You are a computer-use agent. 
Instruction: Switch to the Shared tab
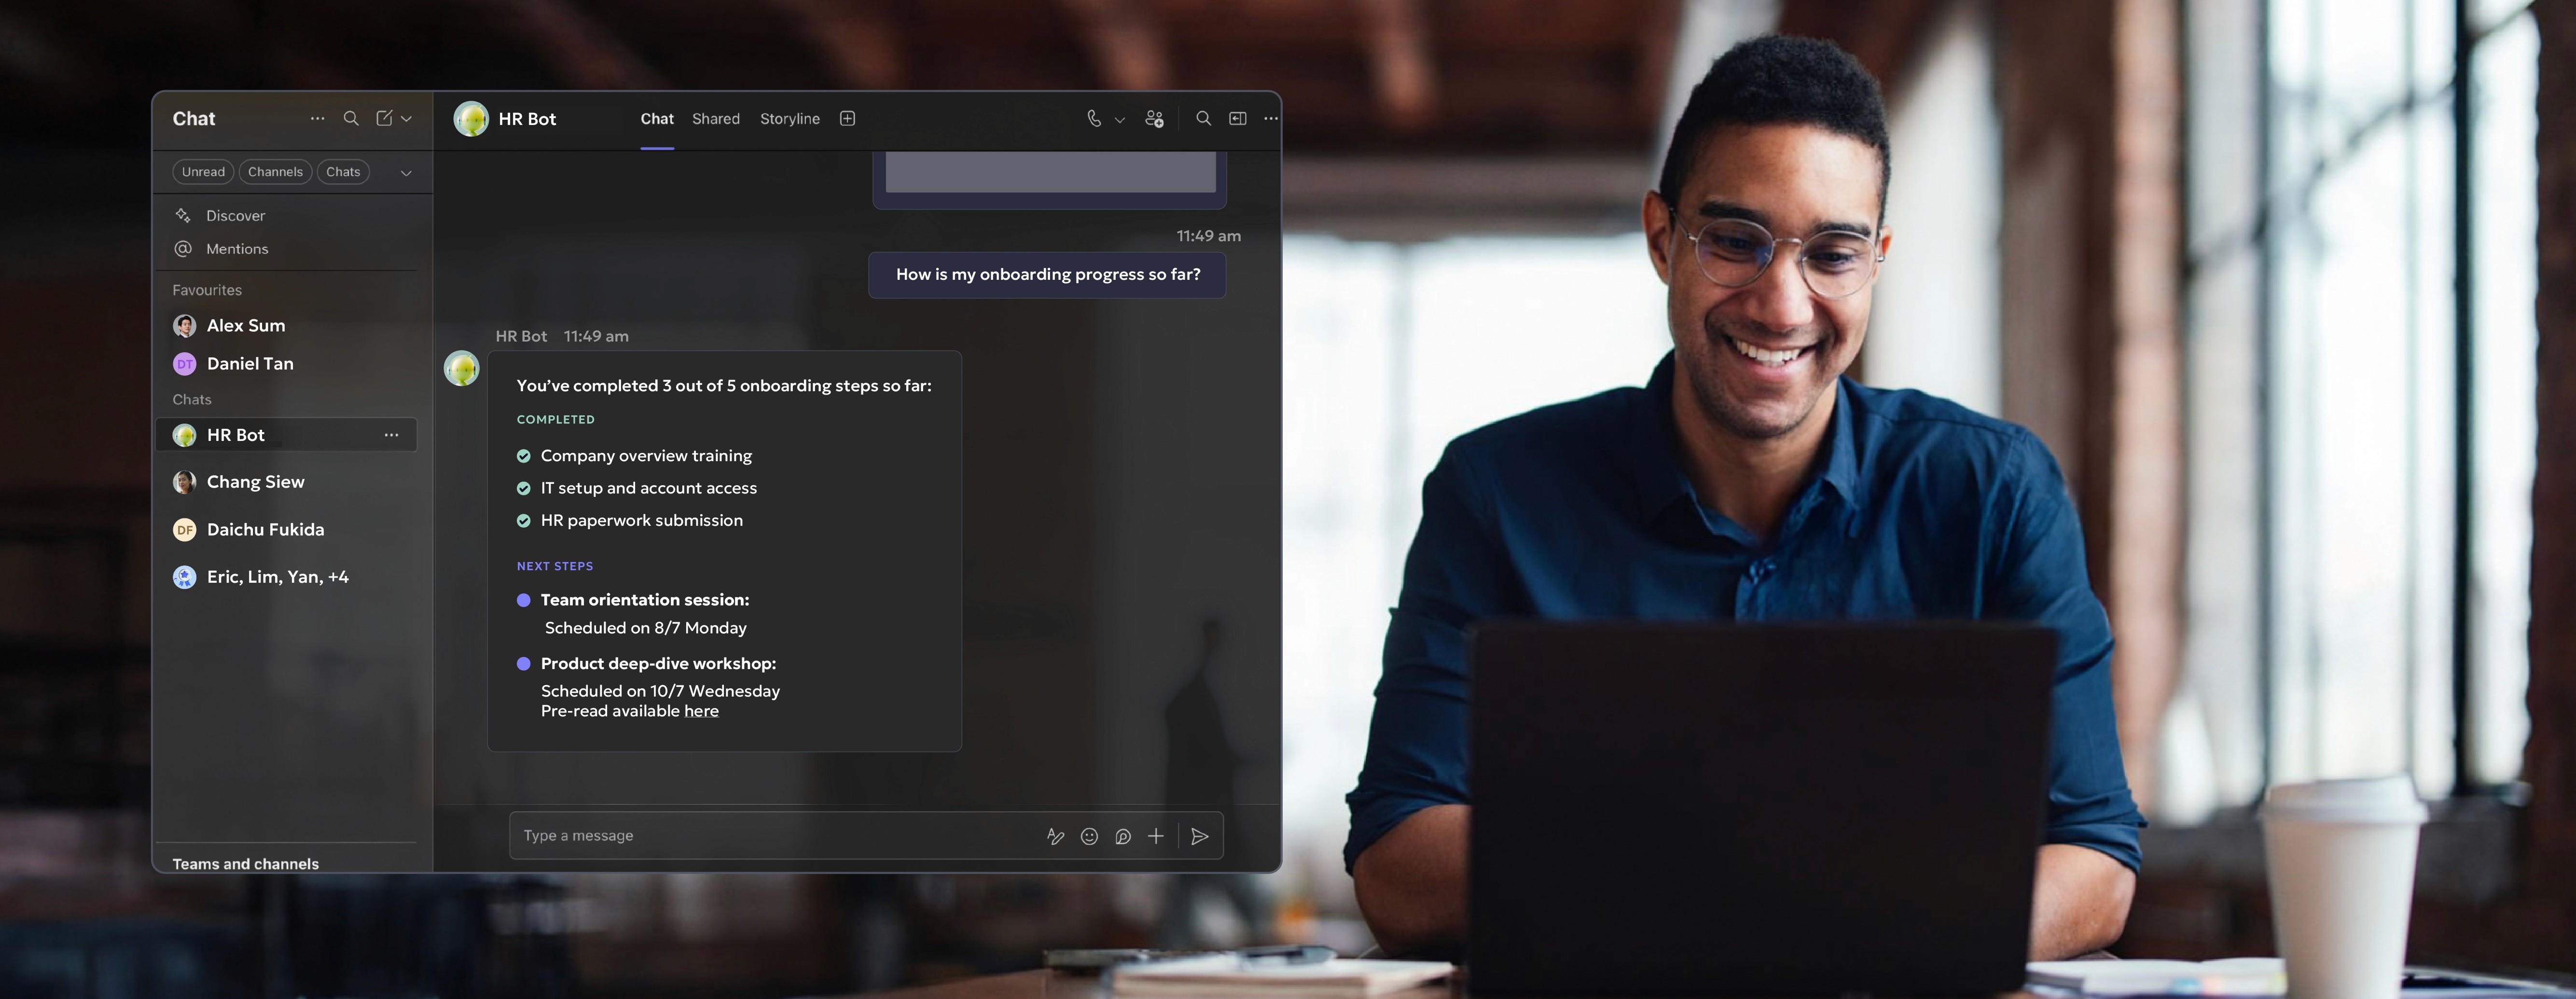716,119
